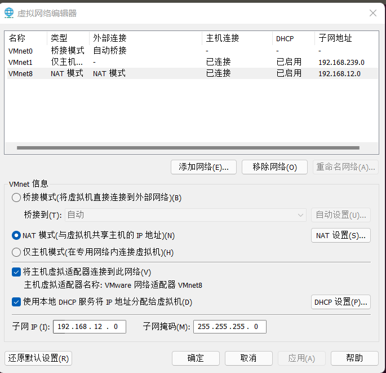The height and width of the screenshot is (373, 386).
Task: Click the 子网 IP input field
Action: (x=90, y=327)
